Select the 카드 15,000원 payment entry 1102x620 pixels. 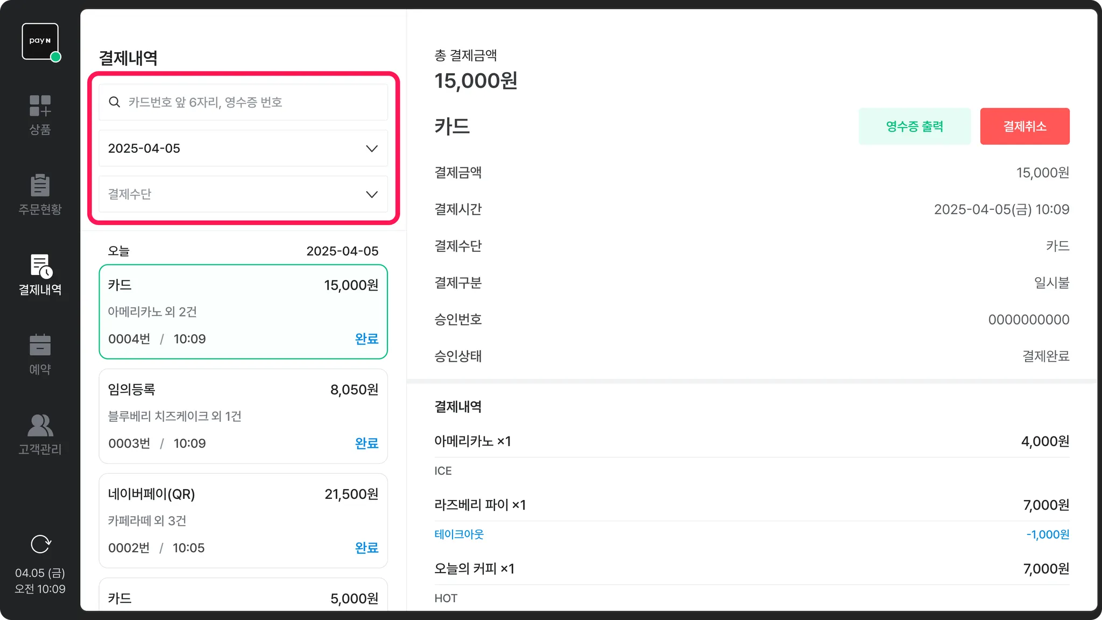click(243, 312)
